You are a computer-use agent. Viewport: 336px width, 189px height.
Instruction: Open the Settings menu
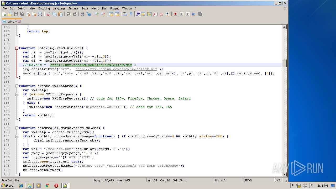click(x=73, y=8)
